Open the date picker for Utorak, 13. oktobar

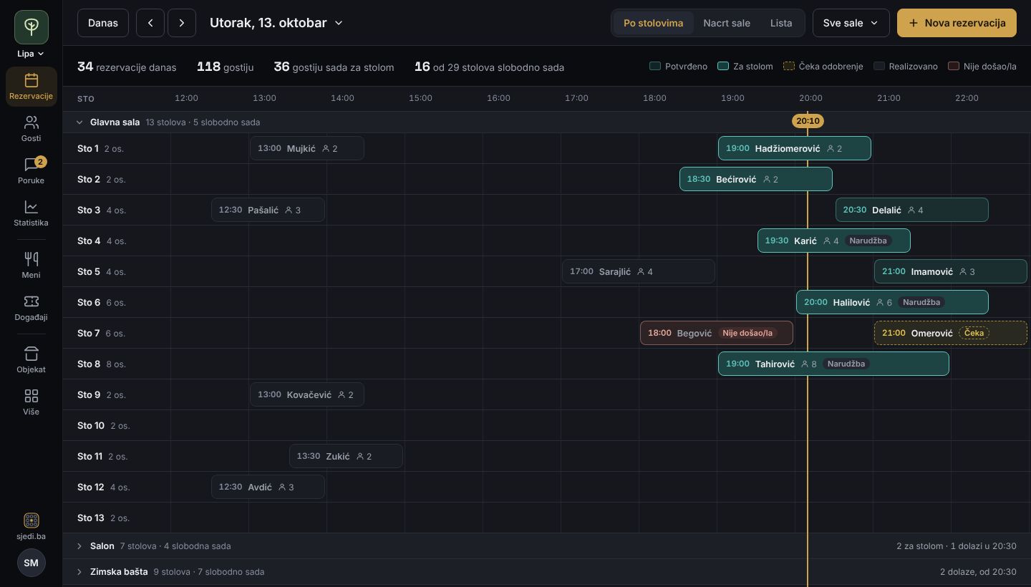click(276, 23)
